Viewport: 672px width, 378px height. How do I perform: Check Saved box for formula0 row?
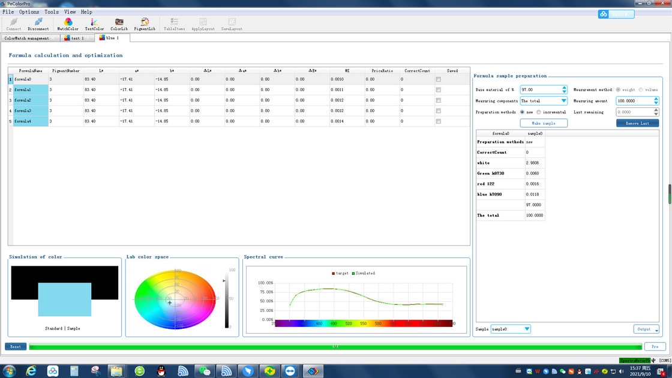coord(438,79)
